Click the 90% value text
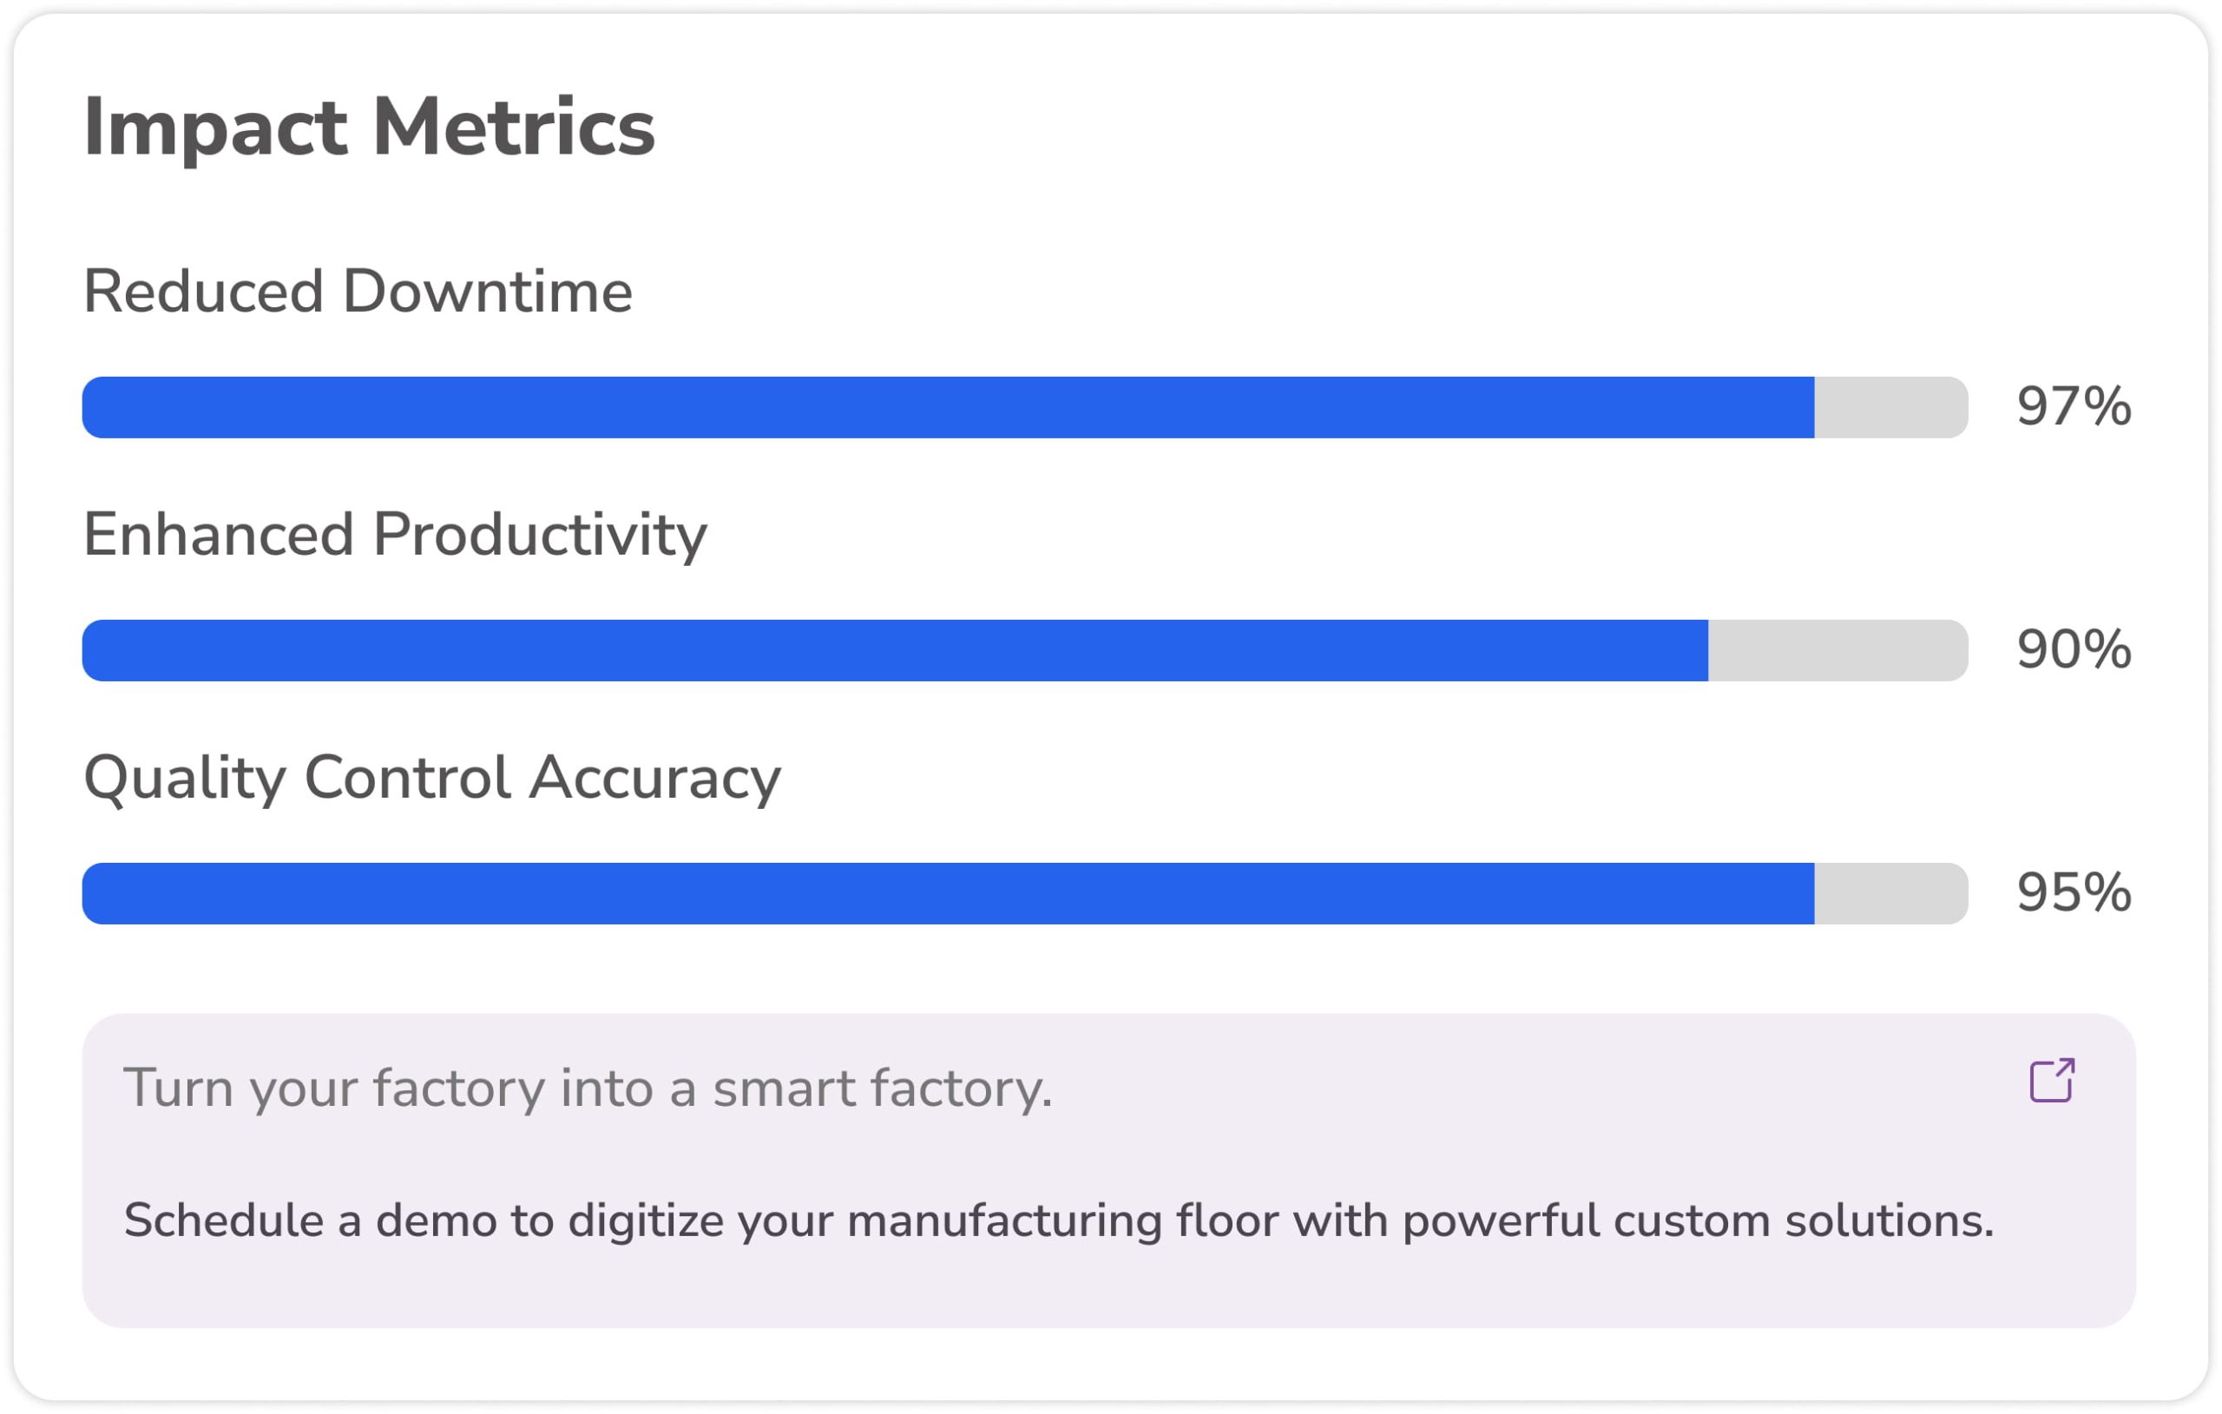The height and width of the screenshot is (1414, 2222). pyautogui.click(x=2074, y=651)
